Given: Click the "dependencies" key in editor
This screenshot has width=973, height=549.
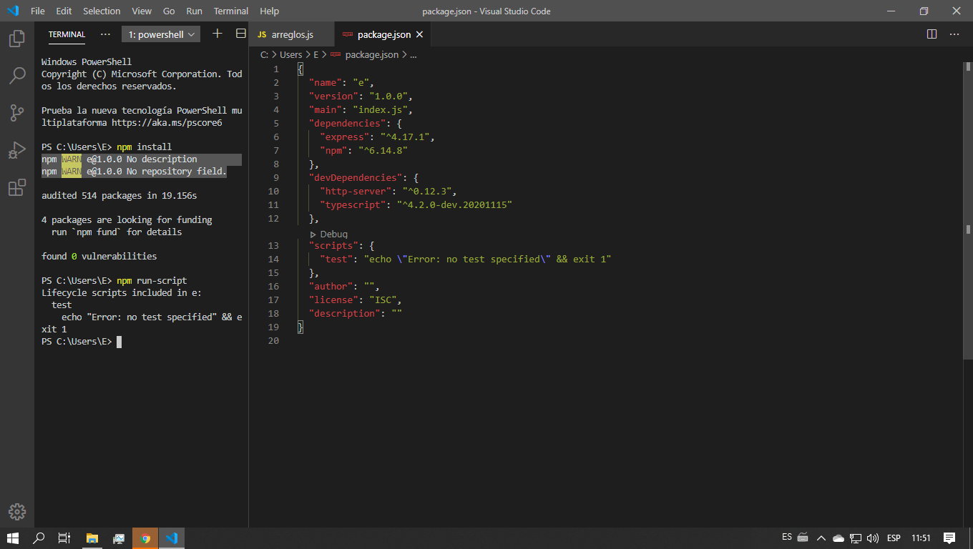Looking at the screenshot, I should coord(347,123).
